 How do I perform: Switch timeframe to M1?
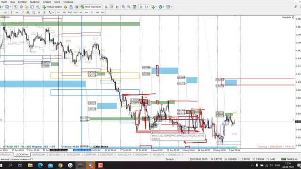[x=59, y=12]
